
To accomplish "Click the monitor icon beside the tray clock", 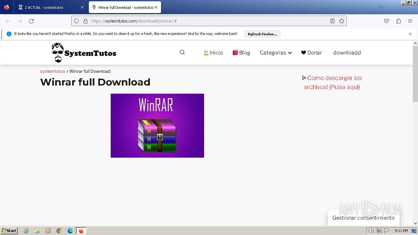I will (x=414, y=231).
